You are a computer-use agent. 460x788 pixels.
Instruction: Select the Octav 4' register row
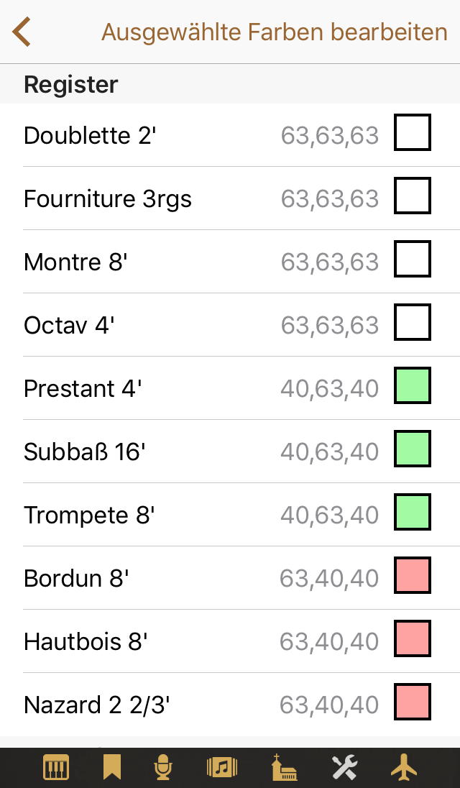point(144,325)
